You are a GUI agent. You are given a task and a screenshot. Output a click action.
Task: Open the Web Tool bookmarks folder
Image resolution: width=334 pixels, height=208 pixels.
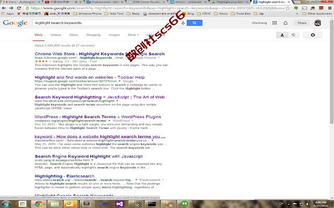(x=114, y=14)
